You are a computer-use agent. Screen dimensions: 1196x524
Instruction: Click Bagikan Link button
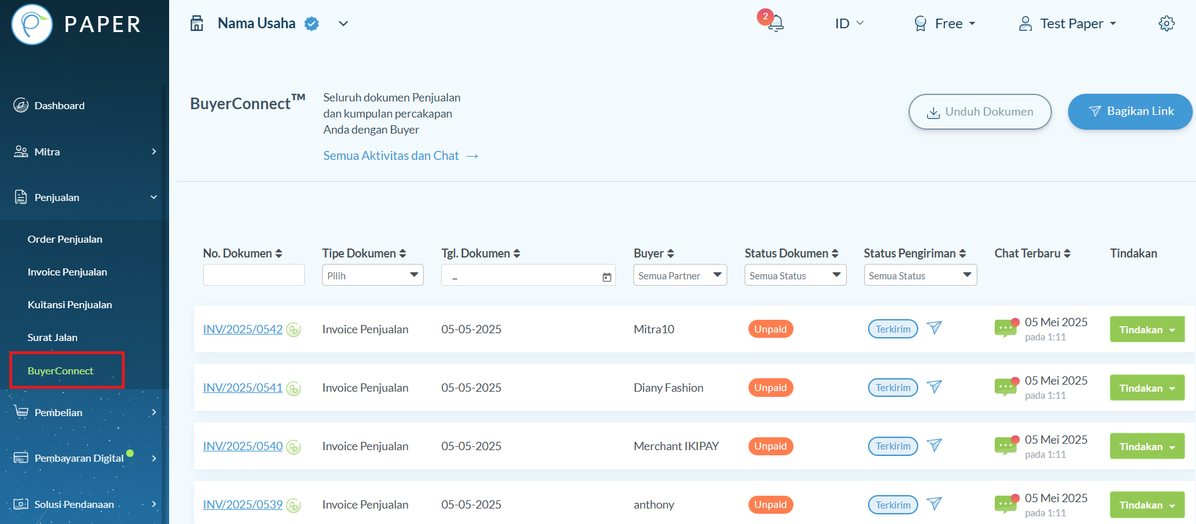(x=1130, y=112)
